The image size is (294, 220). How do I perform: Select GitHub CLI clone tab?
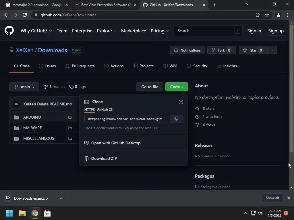(105, 110)
